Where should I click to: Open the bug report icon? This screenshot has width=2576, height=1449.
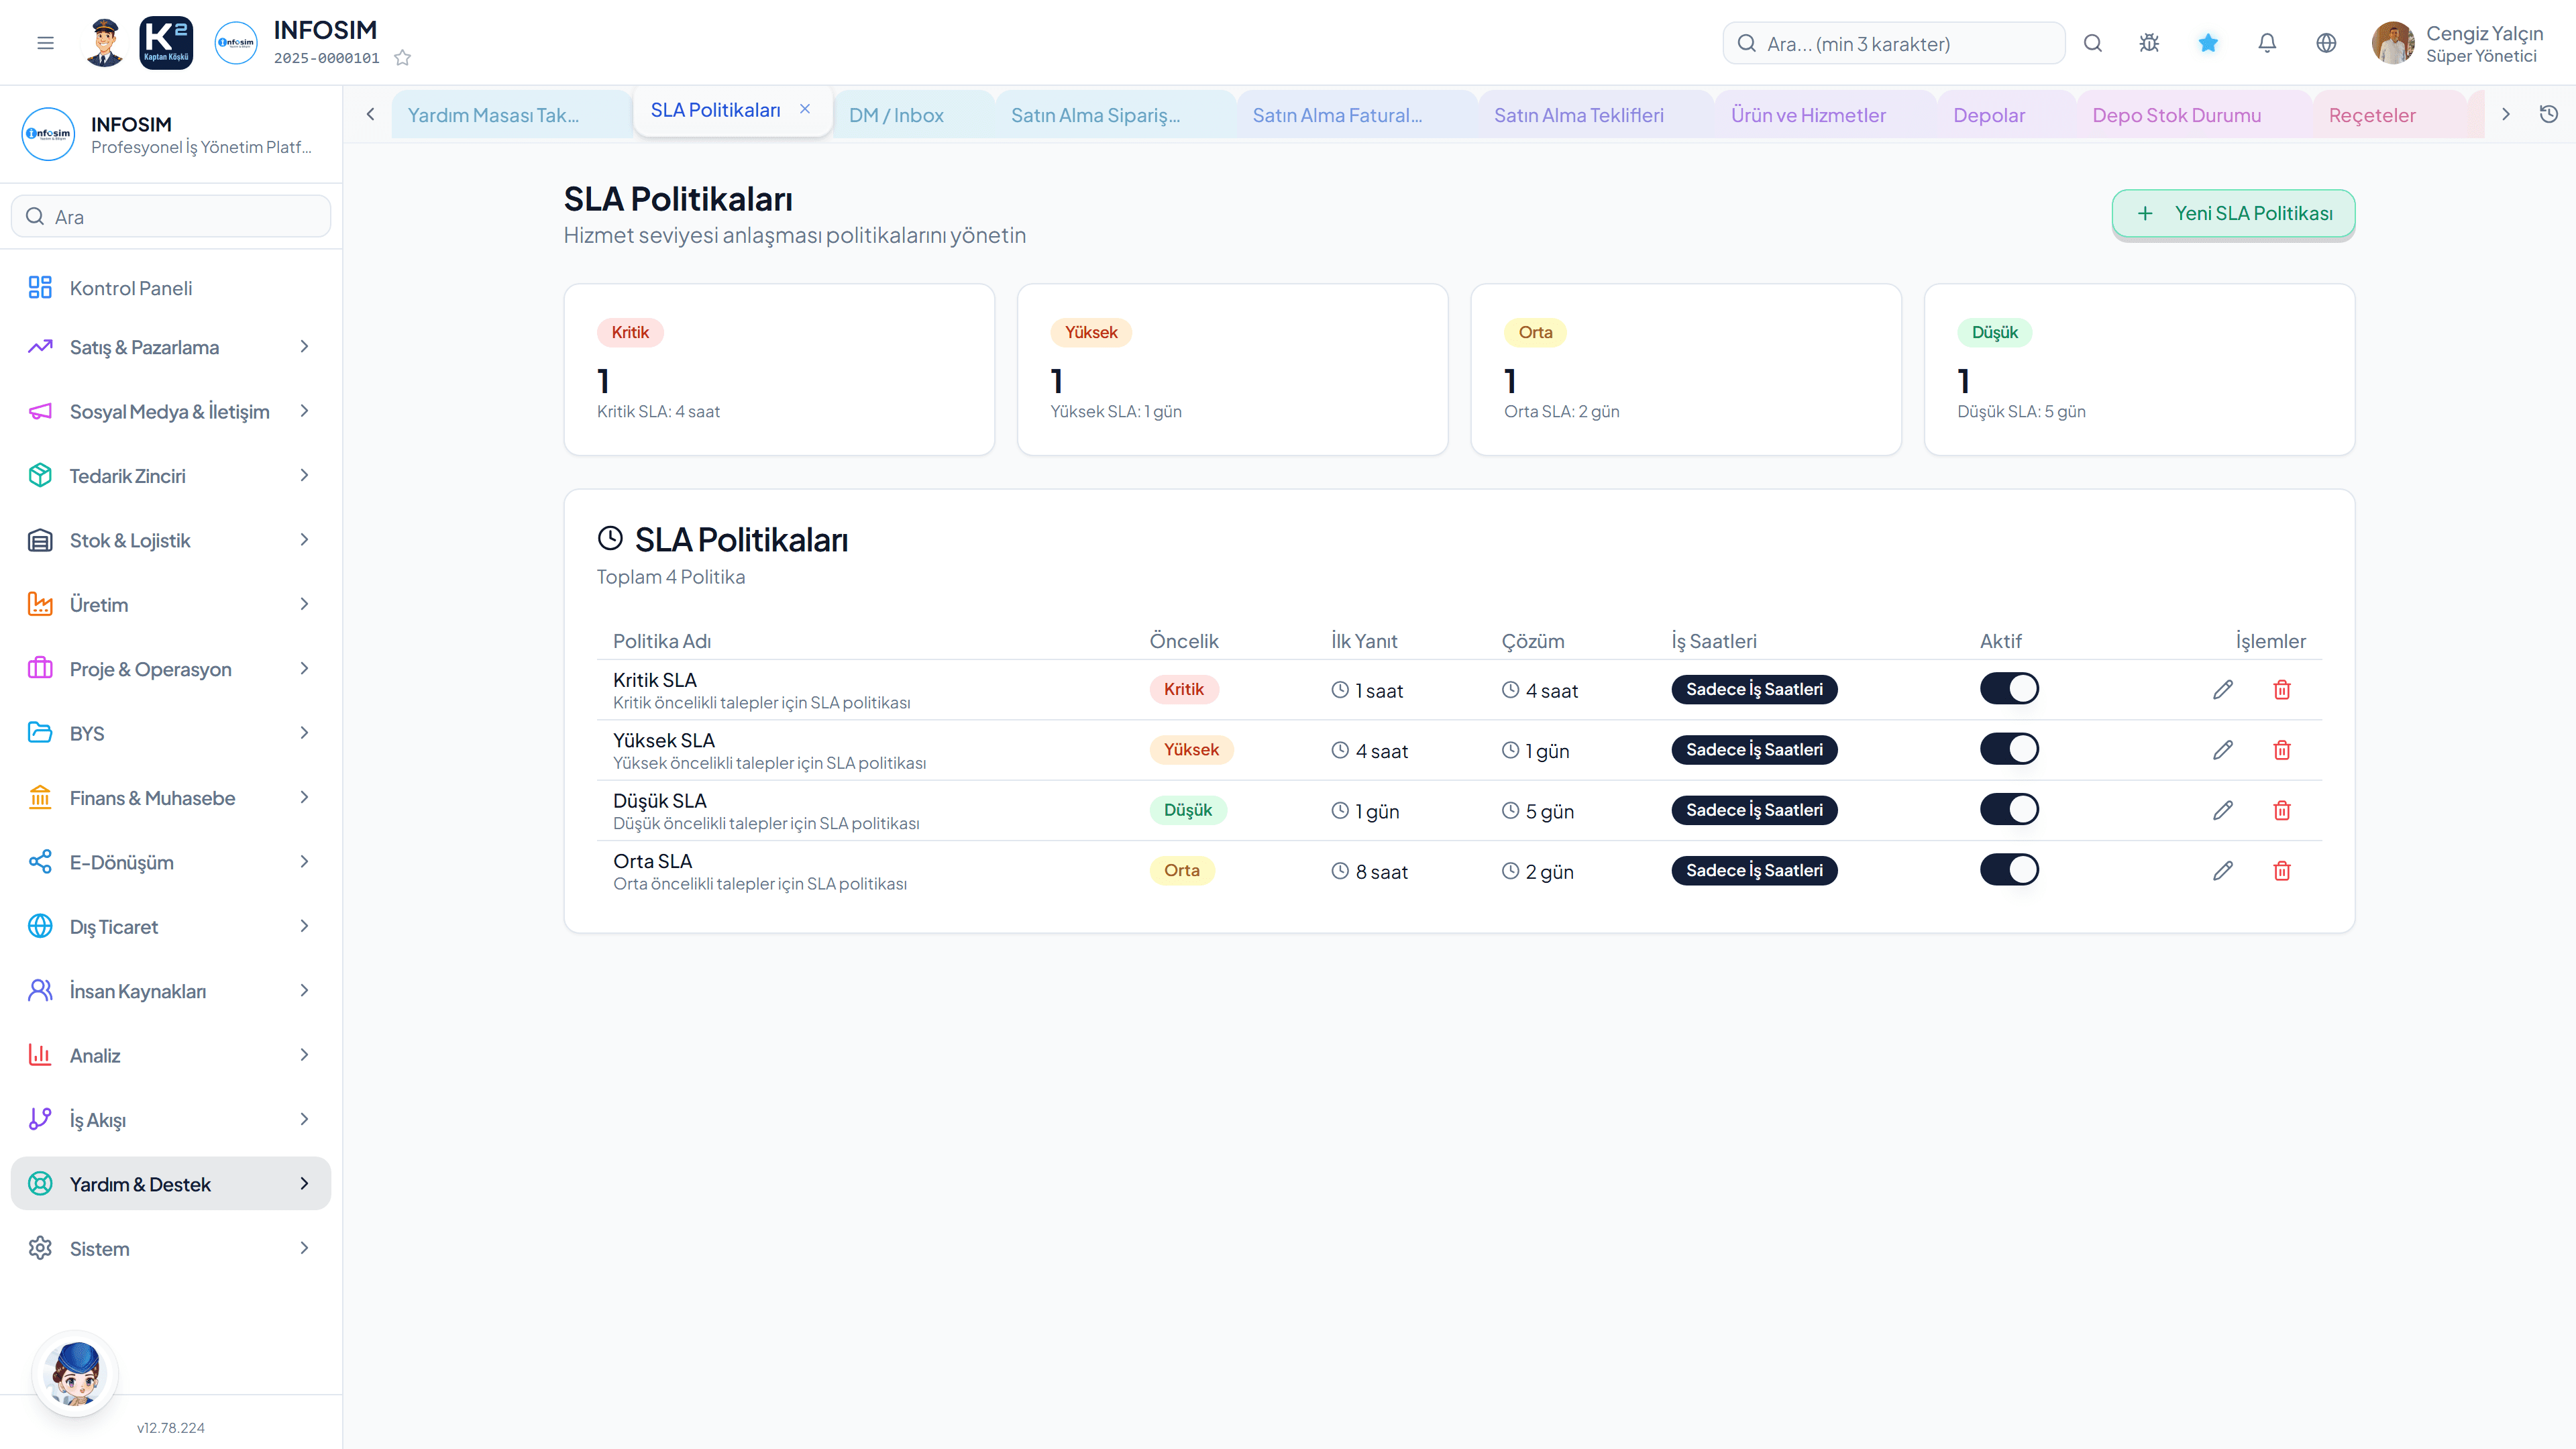2149,43
